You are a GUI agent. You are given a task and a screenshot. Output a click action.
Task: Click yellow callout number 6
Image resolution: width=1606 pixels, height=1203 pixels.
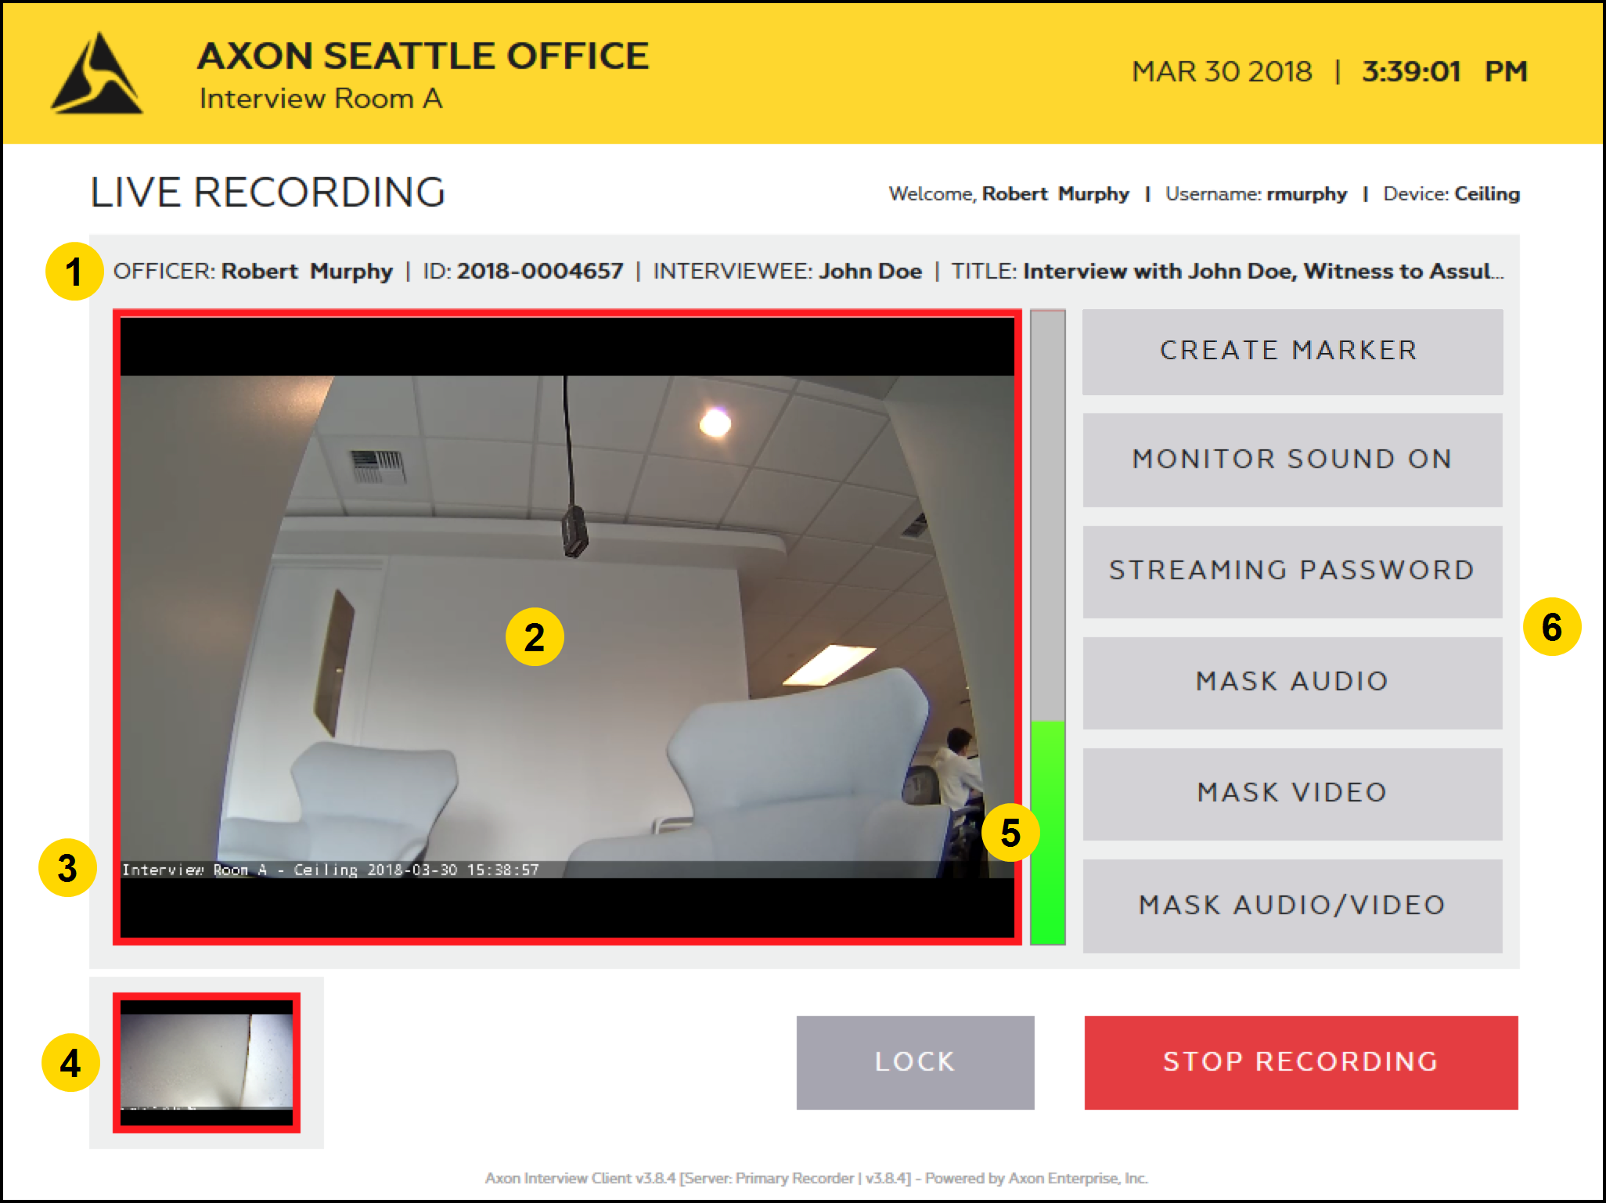[x=1551, y=627]
